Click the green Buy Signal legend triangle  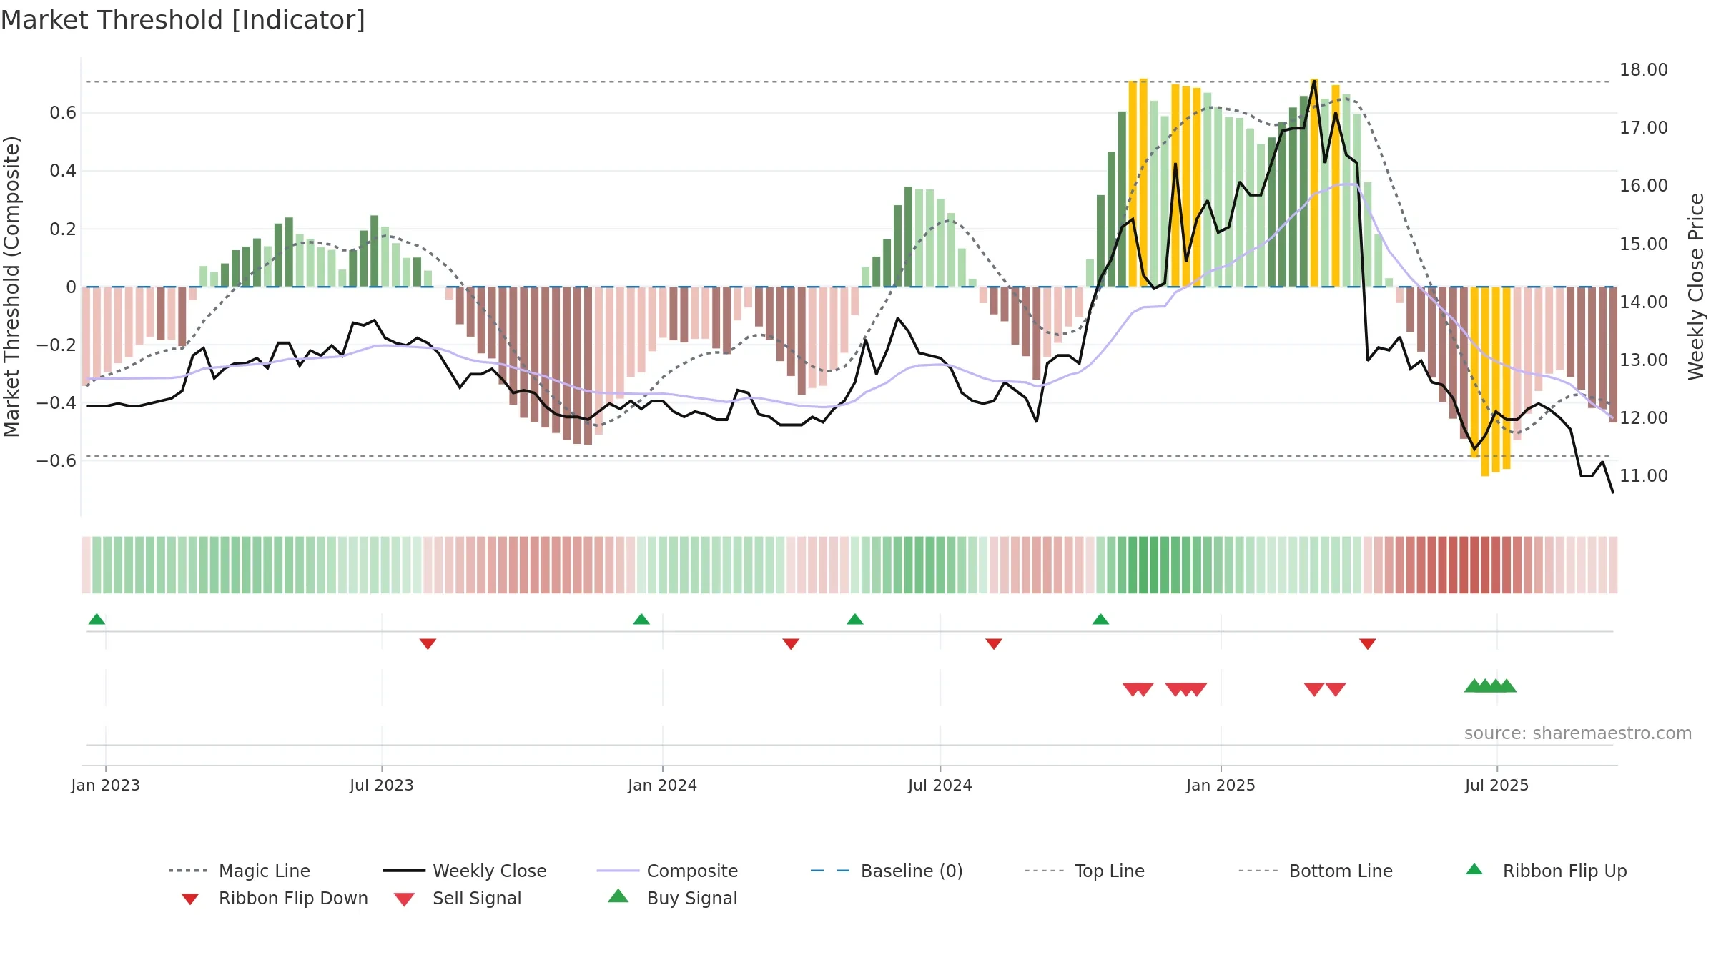coord(618,896)
